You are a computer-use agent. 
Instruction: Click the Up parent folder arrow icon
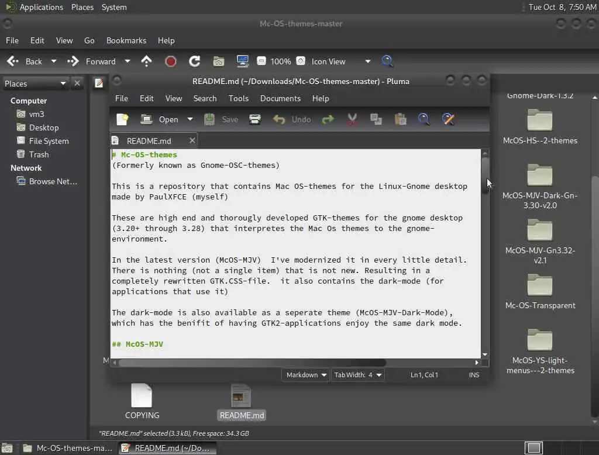[x=146, y=61]
